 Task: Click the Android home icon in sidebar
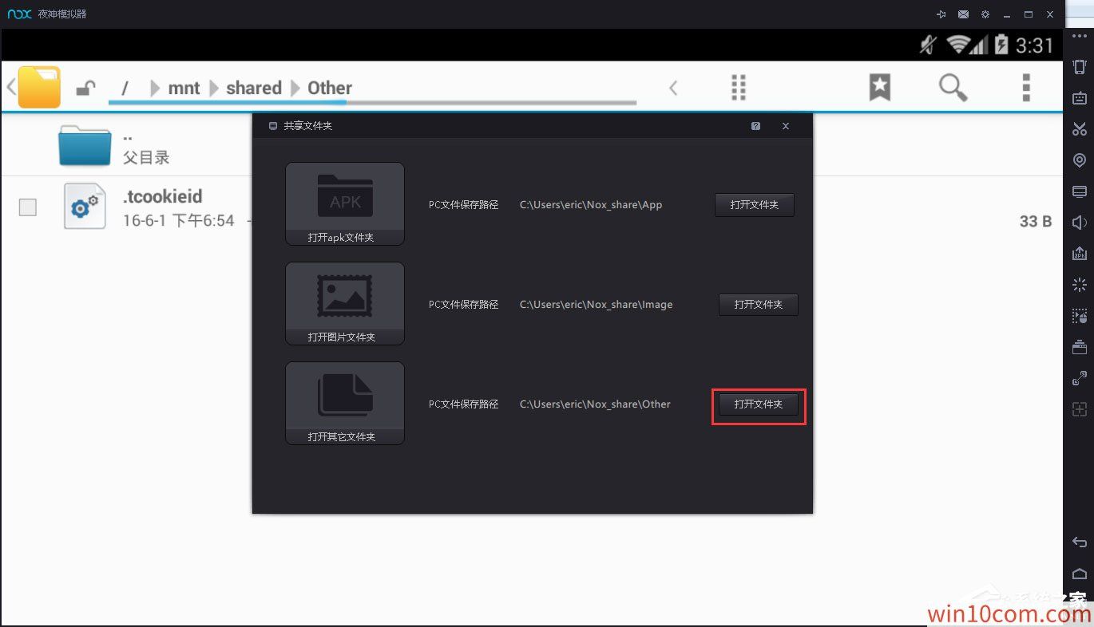1080,574
